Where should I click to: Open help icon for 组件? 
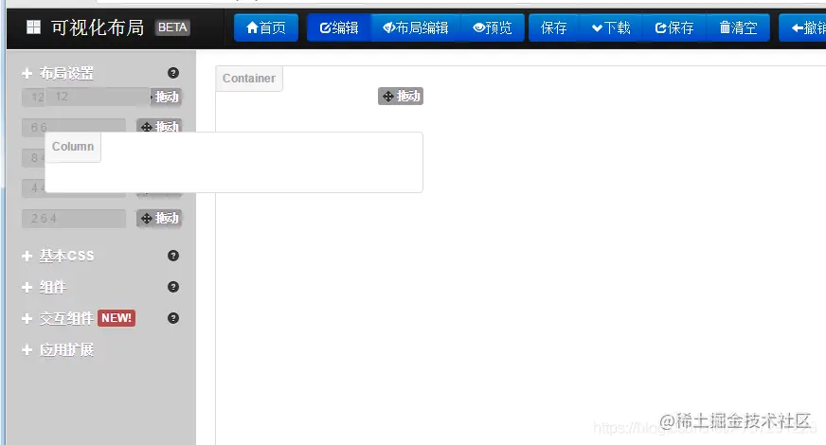pyautogui.click(x=172, y=287)
